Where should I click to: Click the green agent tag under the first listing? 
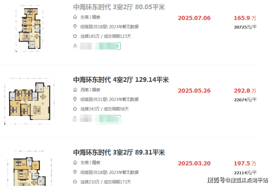pyautogui.click(x=110, y=46)
